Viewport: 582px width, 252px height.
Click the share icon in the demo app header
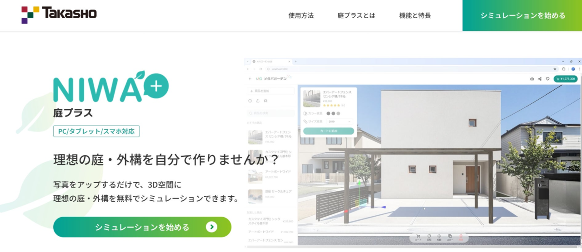pyautogui.click(x=540, y=79)
